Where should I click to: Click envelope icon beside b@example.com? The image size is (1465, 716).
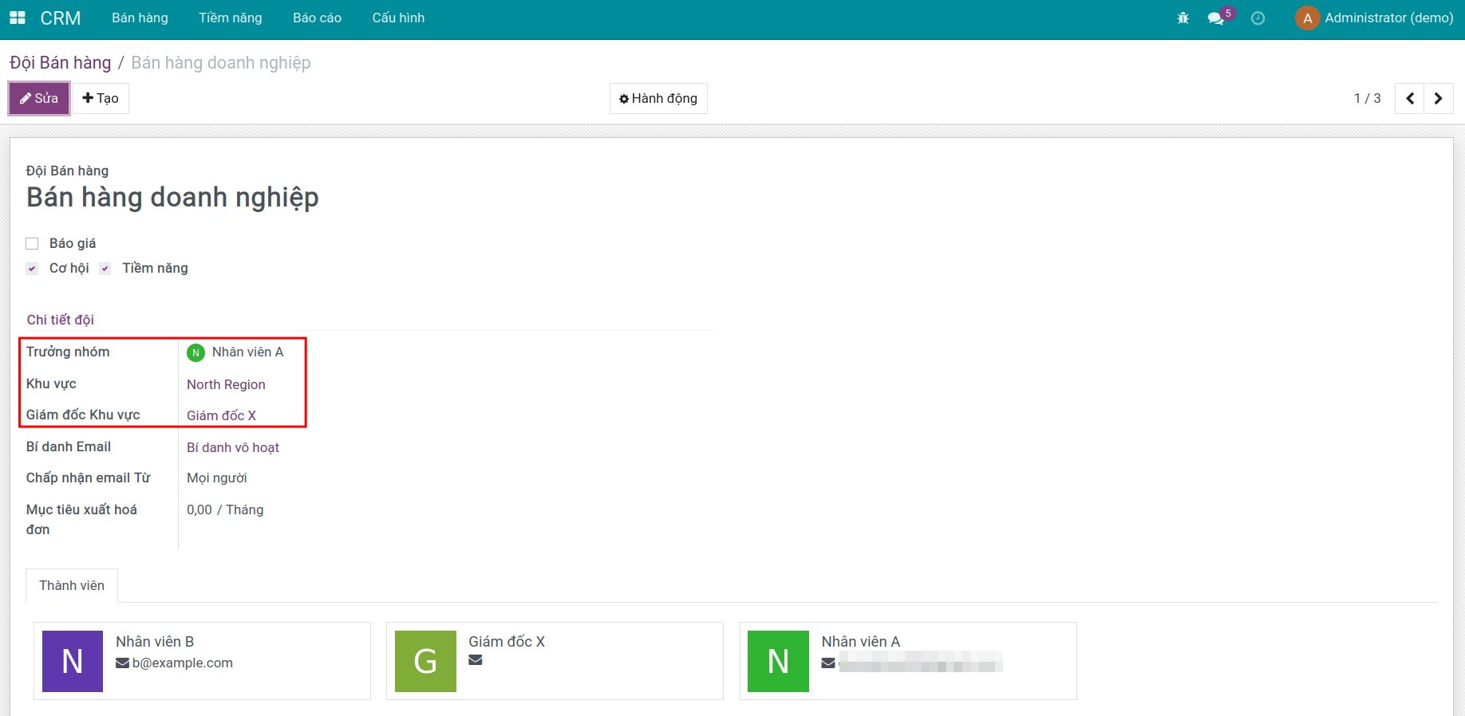(x=122, y=663)
